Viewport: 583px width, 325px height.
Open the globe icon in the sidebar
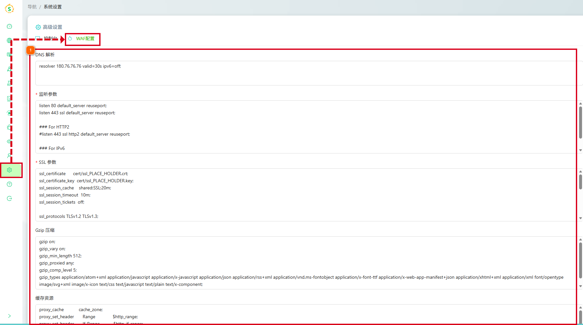pos(9,40)
